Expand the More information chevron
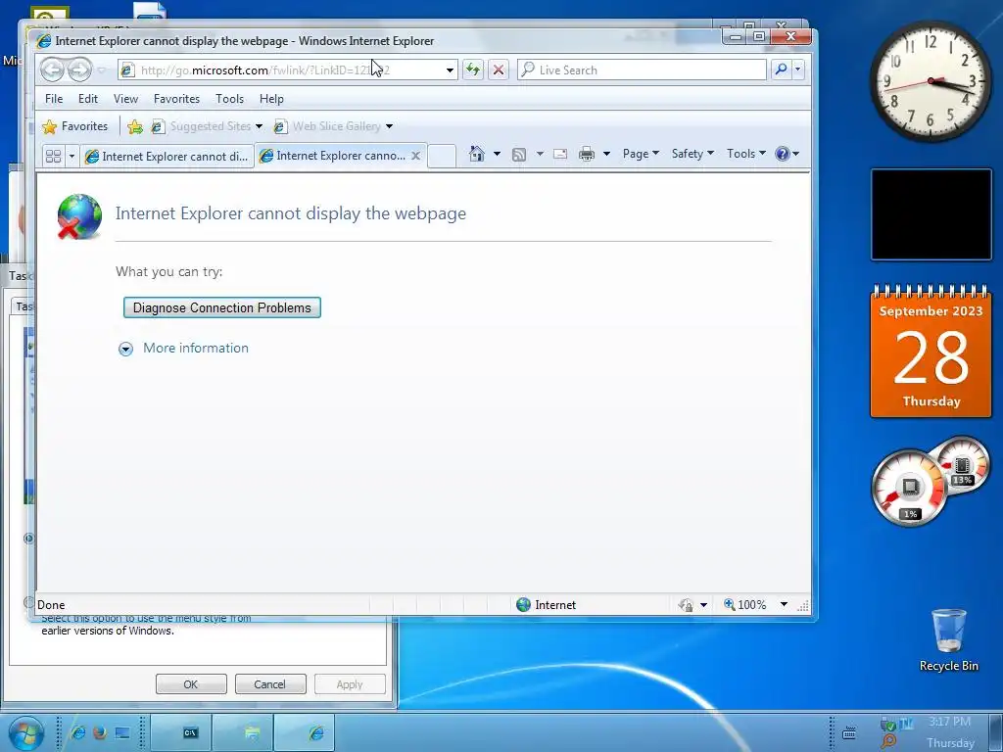Image resolution: width=1003 pixels, height=752 pixels. 126,349
